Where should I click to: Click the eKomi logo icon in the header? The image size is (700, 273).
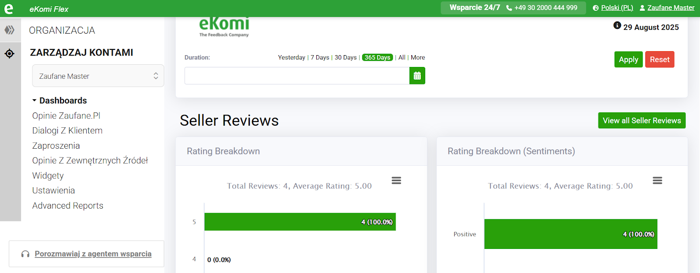[x=9, y=9]
